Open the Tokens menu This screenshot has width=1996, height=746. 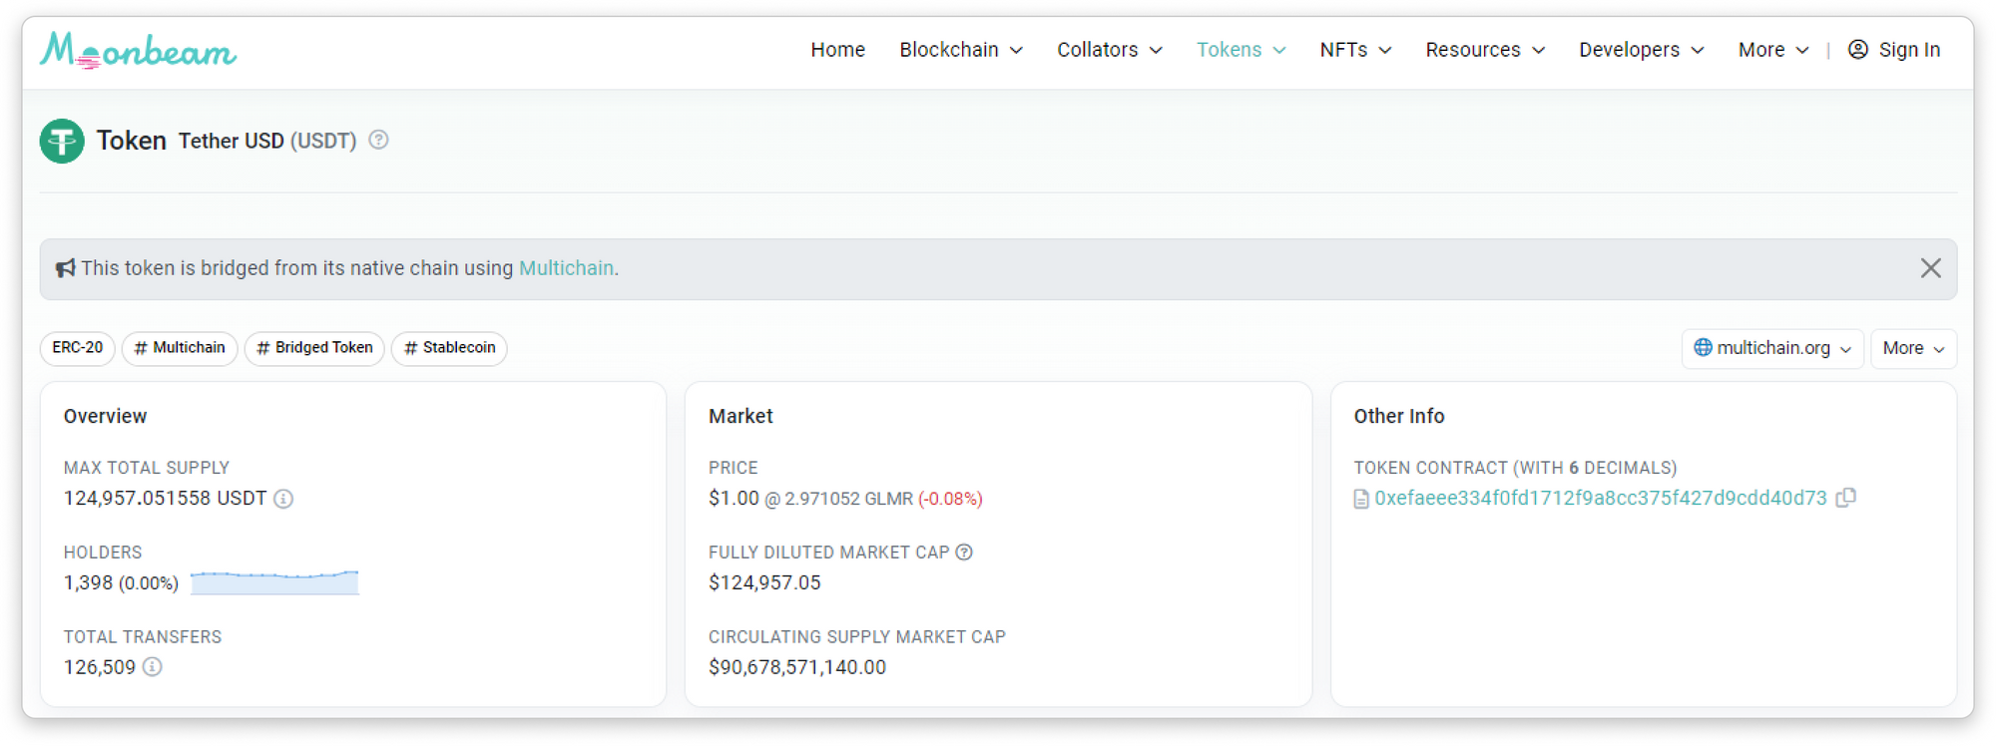point(1241,50)
